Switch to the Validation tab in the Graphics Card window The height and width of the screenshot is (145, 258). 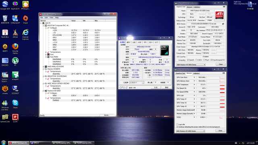point(196,7)
